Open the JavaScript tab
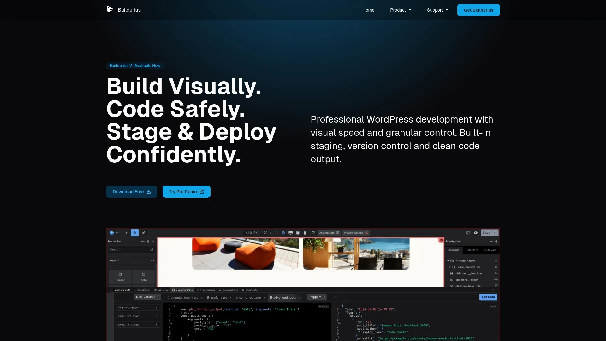Screen dimensions: 606x341 (142, 290)
